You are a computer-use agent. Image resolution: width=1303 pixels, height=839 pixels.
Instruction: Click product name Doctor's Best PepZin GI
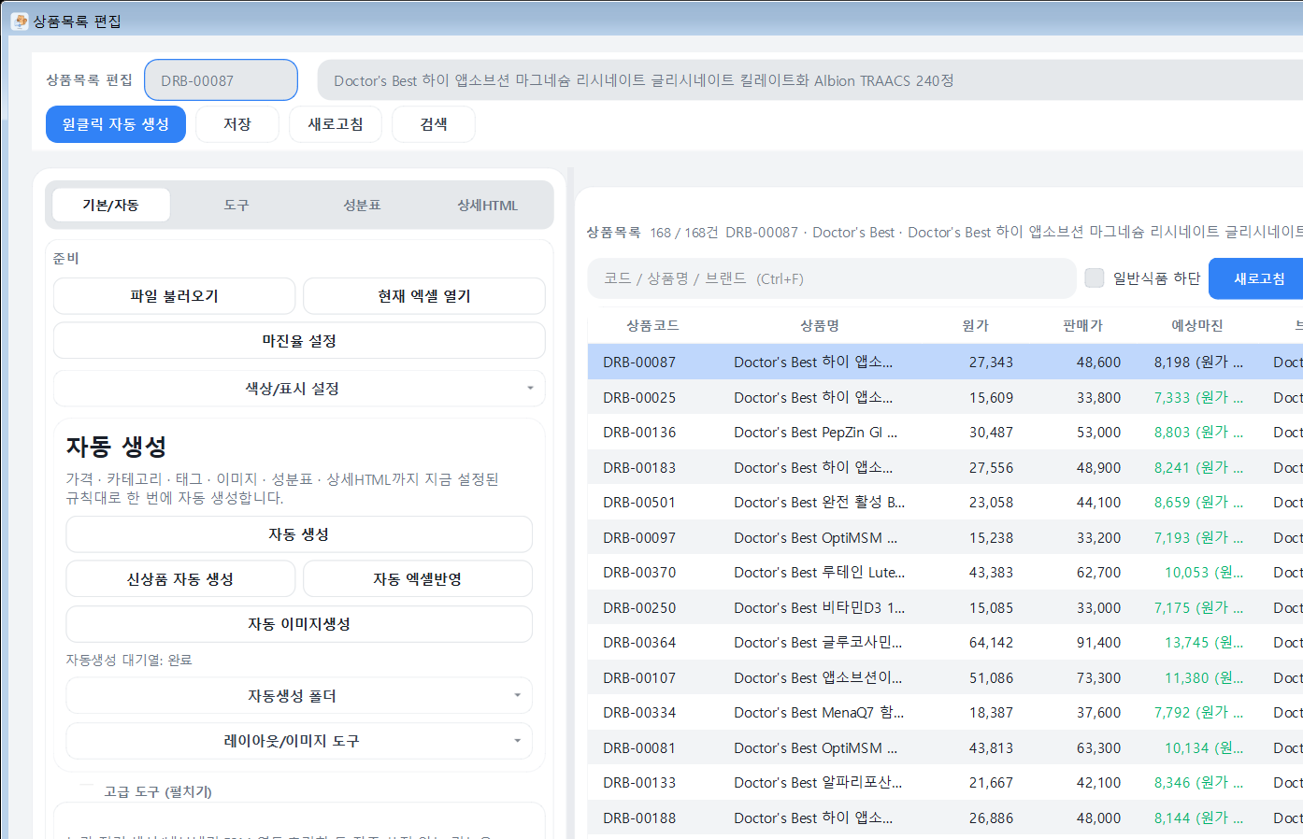point(816,433)
